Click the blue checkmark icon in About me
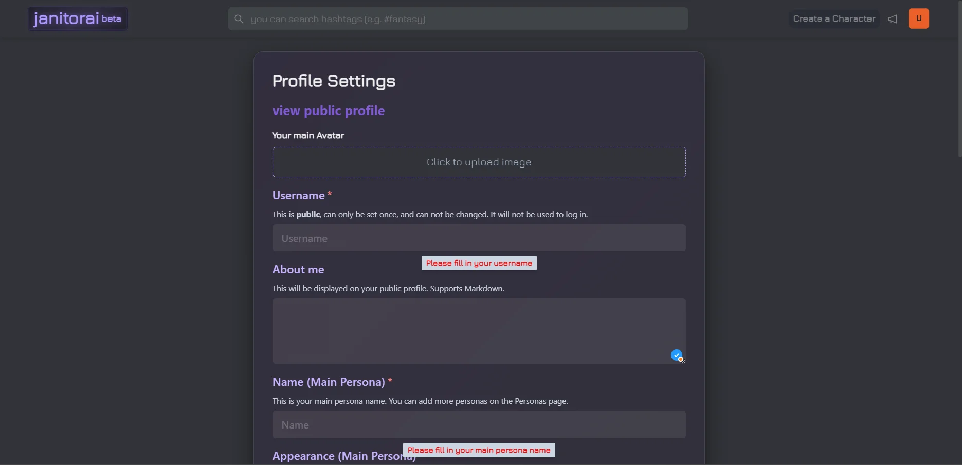The width and height of the screenshot is (962, 465). [677, 355]
